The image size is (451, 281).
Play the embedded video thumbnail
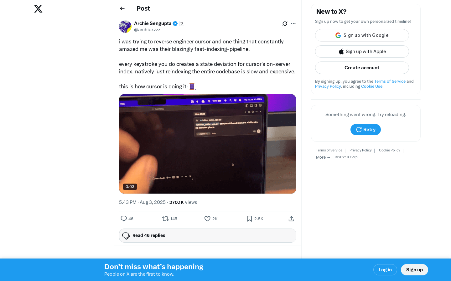coord(208,144)
